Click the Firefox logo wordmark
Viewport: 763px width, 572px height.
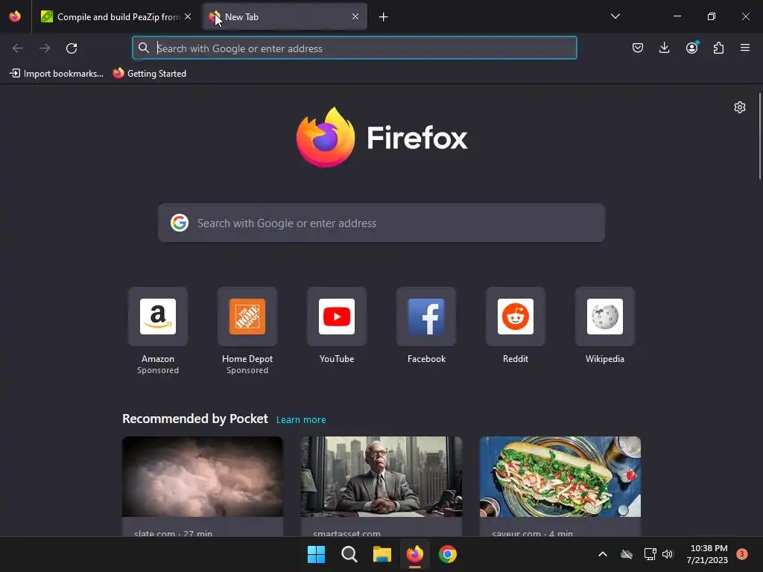[x=382, y=137]
